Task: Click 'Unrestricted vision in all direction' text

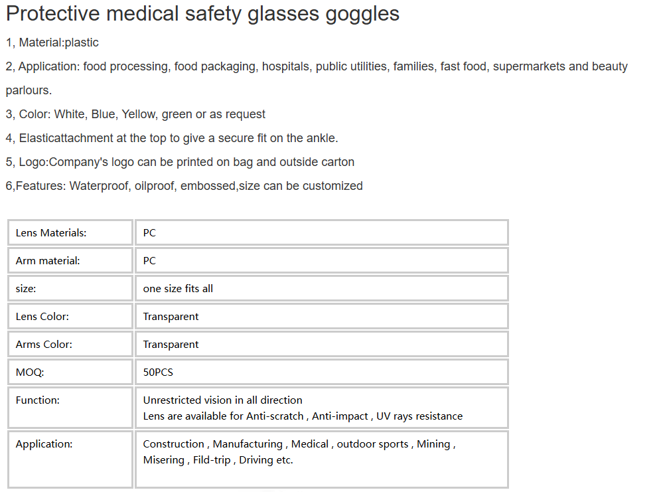Action: point(222,400)
